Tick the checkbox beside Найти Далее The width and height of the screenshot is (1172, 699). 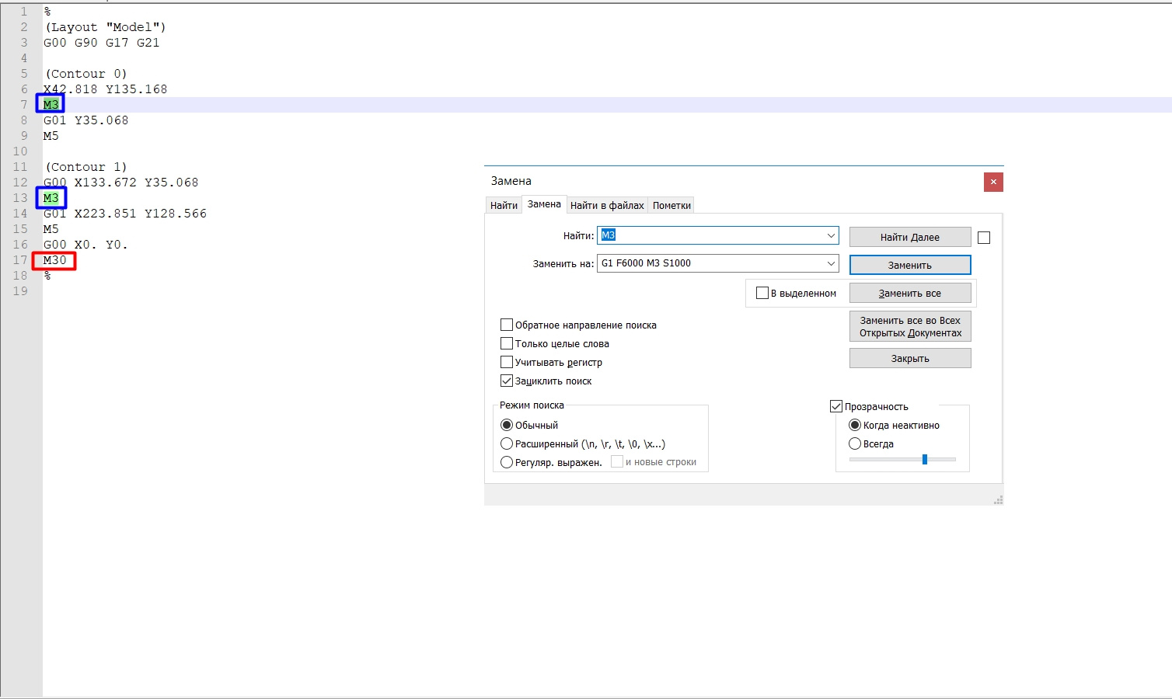[984, 238]
